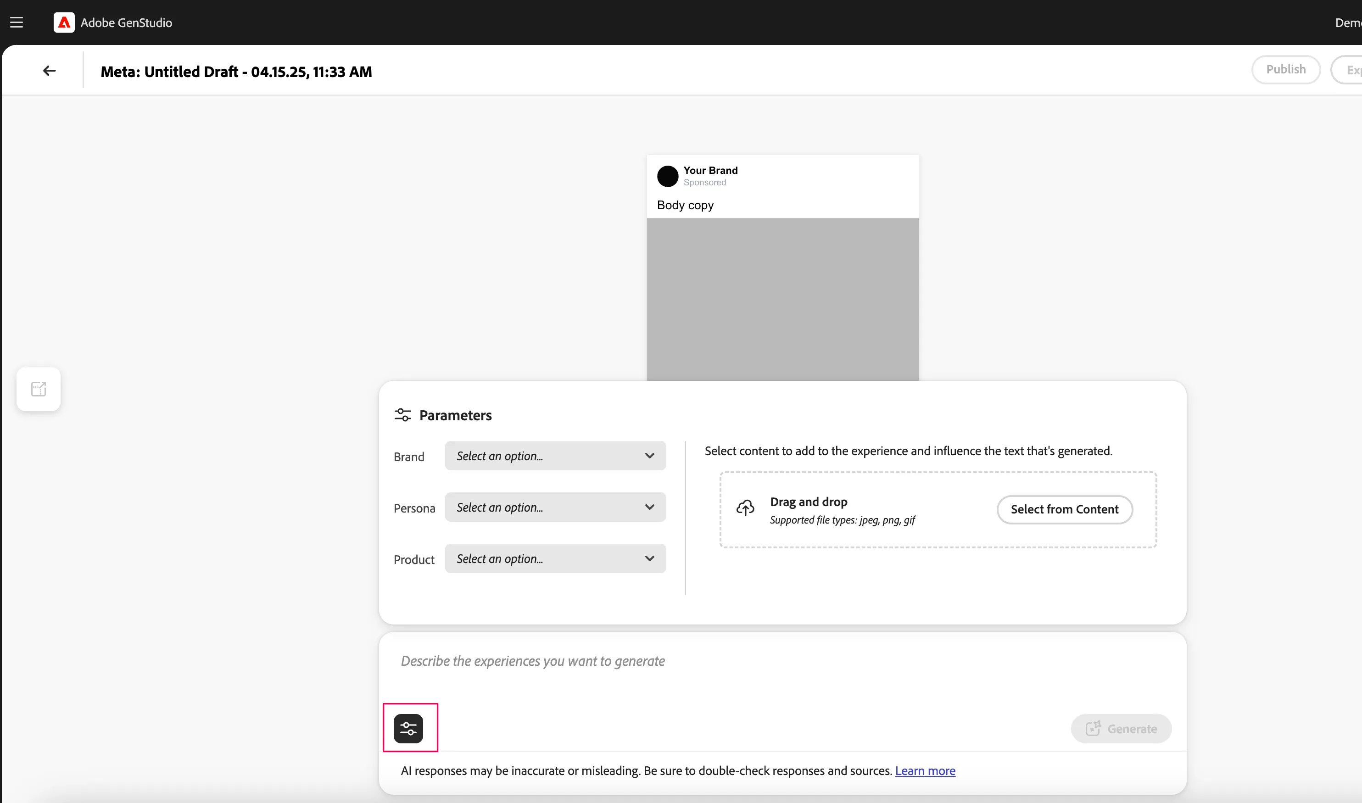The width and height of the screenshot is (1362, 803).
Task: Click the Sponsored label in ad preview
Action: tap(704, 182)
